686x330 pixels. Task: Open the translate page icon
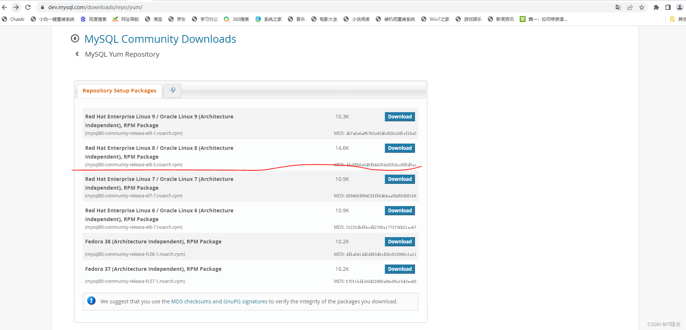(618, 7)
